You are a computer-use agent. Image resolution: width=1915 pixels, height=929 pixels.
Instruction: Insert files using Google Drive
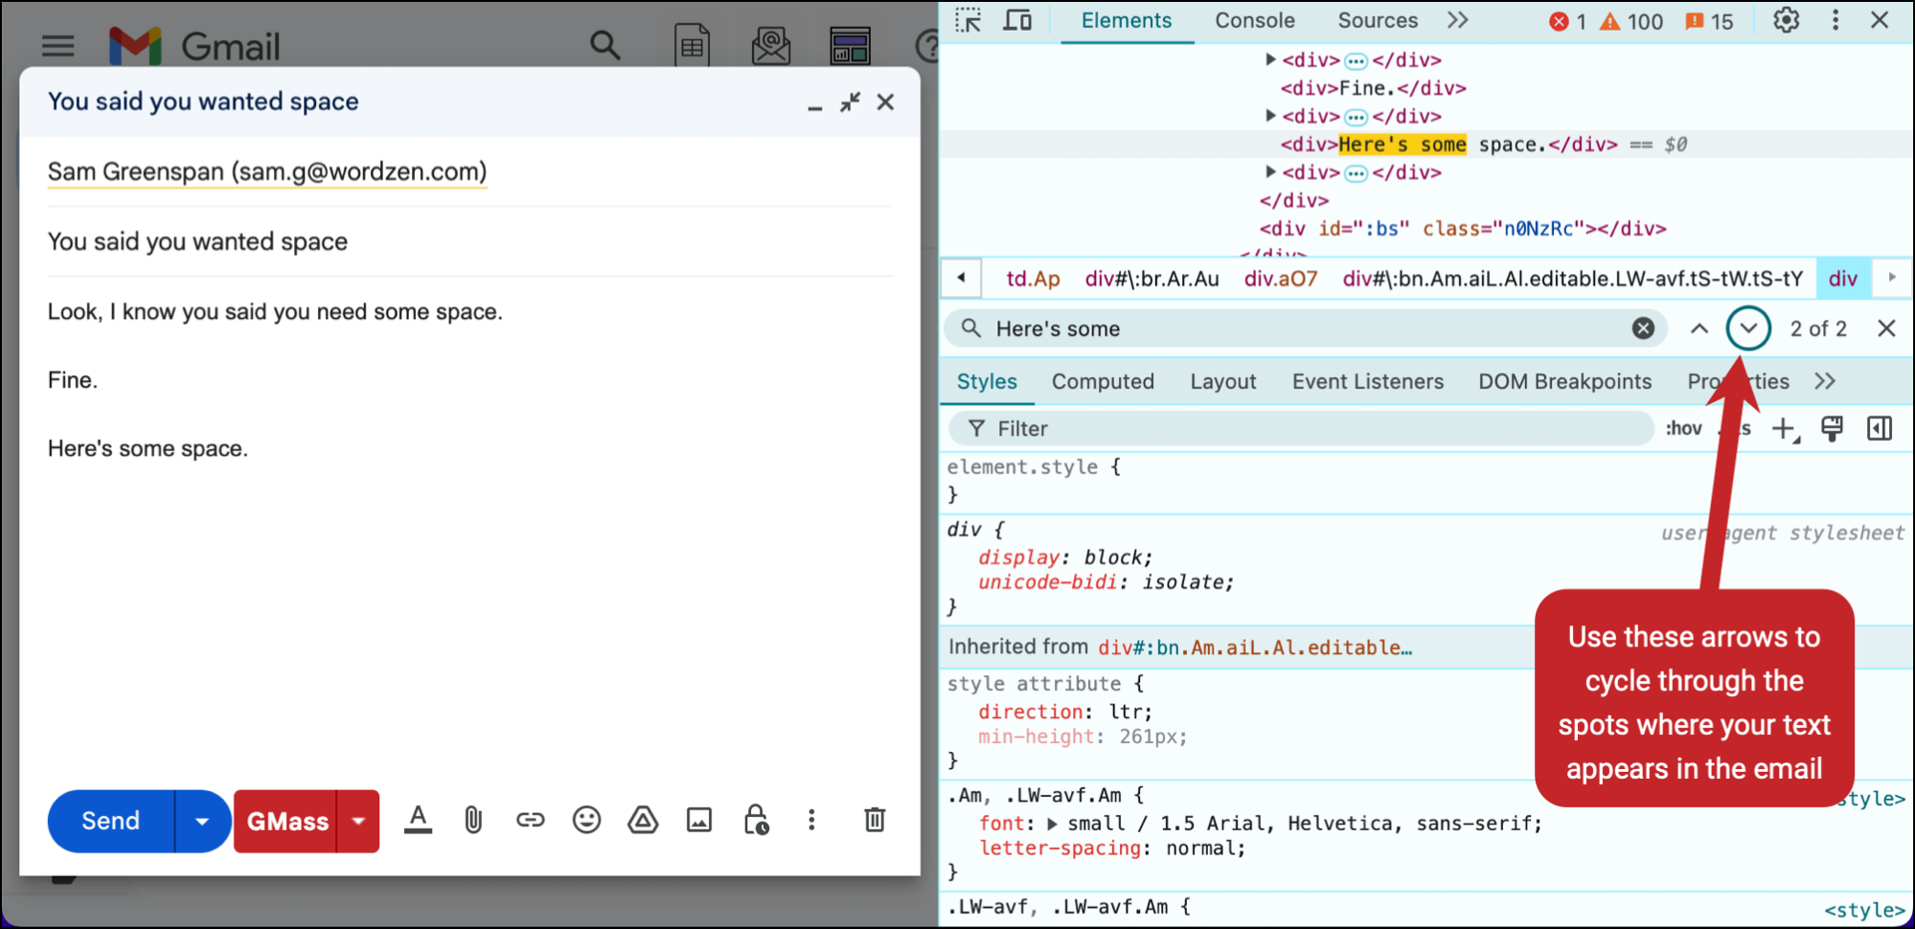[x=643, y=820]
